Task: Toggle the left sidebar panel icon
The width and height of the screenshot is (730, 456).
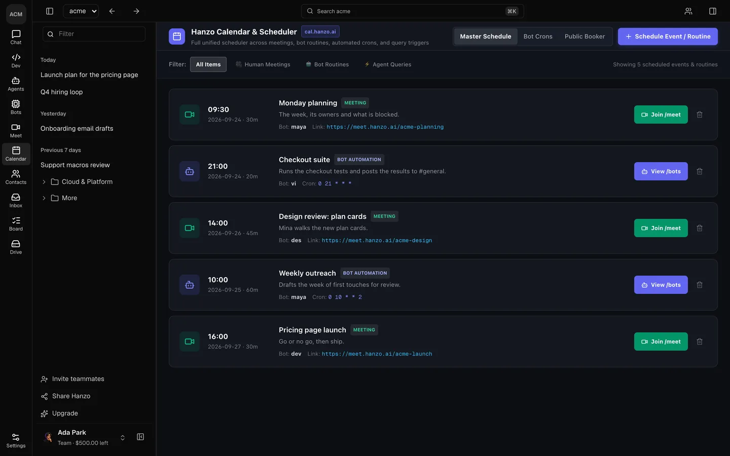Action: click(50, 11)
